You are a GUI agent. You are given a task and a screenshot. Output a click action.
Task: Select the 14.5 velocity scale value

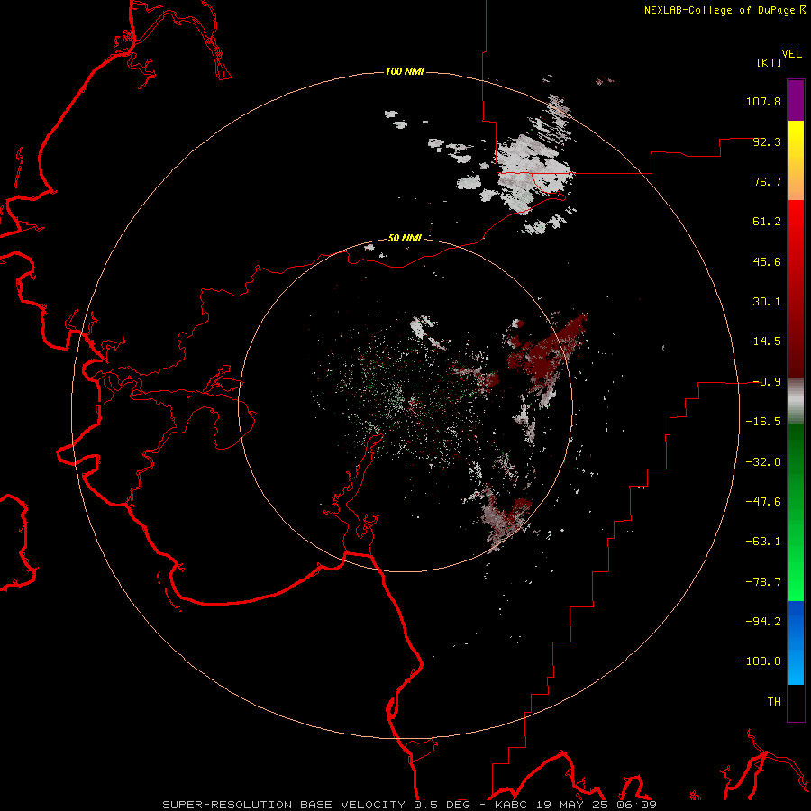pos(767,342)
